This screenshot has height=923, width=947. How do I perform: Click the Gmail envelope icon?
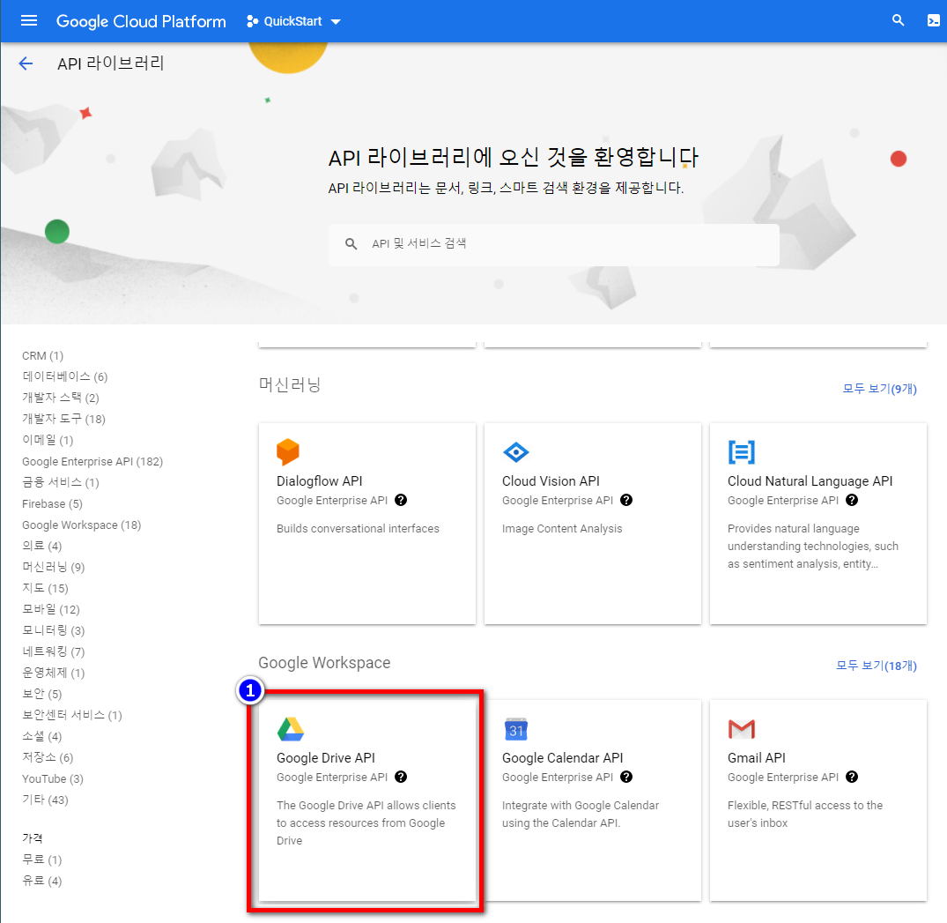[x=741, y=729]
